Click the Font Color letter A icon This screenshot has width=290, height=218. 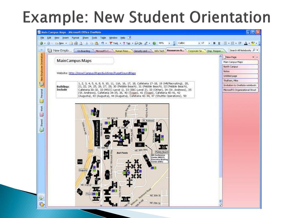click(x=246, y=43)
